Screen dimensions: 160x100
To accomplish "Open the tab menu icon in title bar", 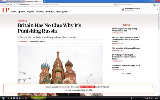I will (x=148, y=1).
